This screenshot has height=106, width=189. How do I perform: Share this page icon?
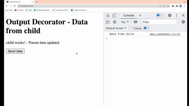[x=164, y=6]
